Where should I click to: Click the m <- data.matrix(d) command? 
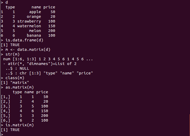coord(26,50)
